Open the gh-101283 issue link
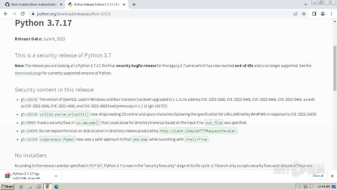Viewport: 337px width, 190px height. pyautogui.click(x=29, y=139)
